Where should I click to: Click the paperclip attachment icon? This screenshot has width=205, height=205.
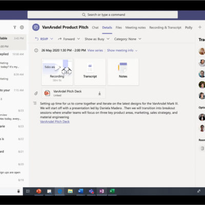[x=36, y=93]
